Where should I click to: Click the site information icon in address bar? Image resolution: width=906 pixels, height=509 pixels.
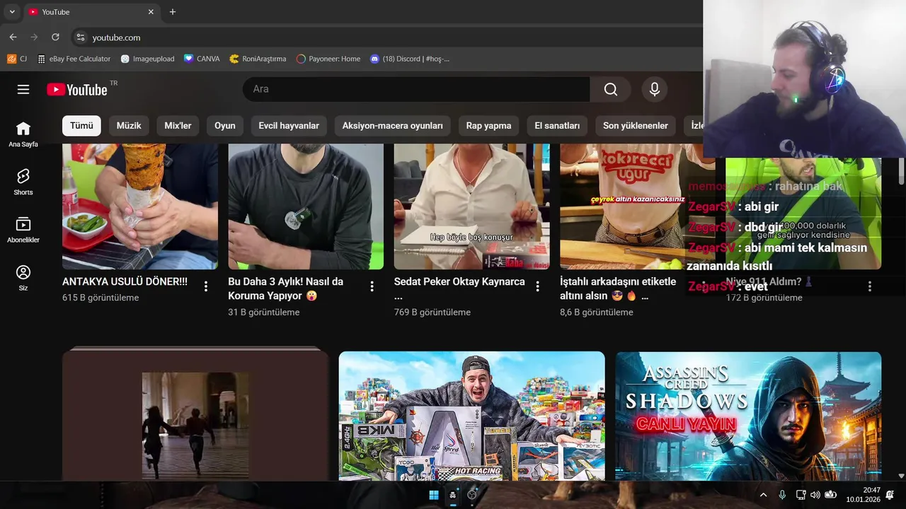[80, 37]
